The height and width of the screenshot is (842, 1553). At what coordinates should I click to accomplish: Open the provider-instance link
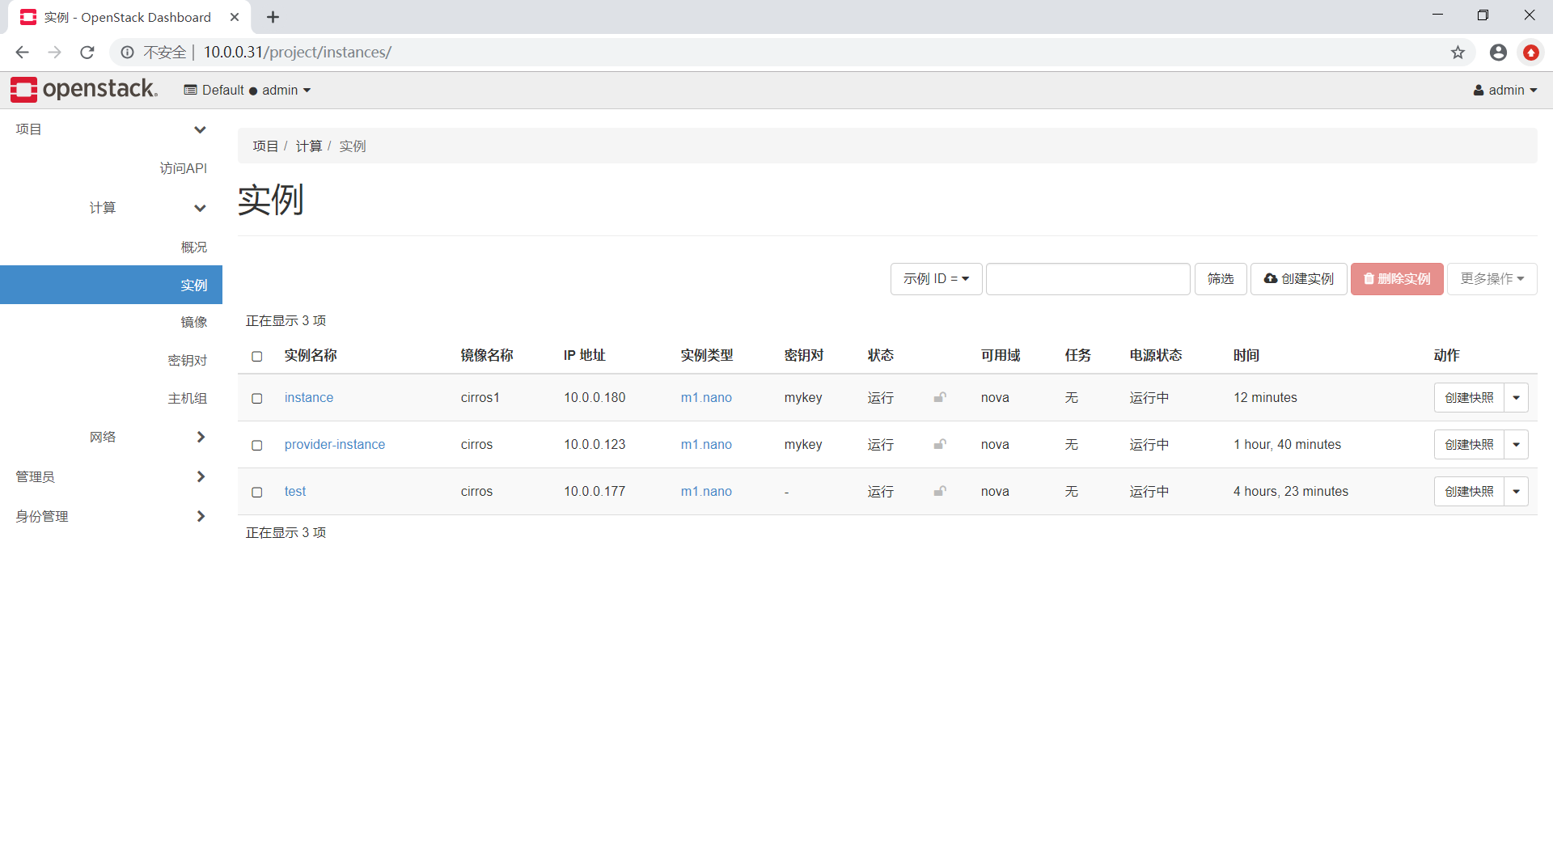[335, 444]
